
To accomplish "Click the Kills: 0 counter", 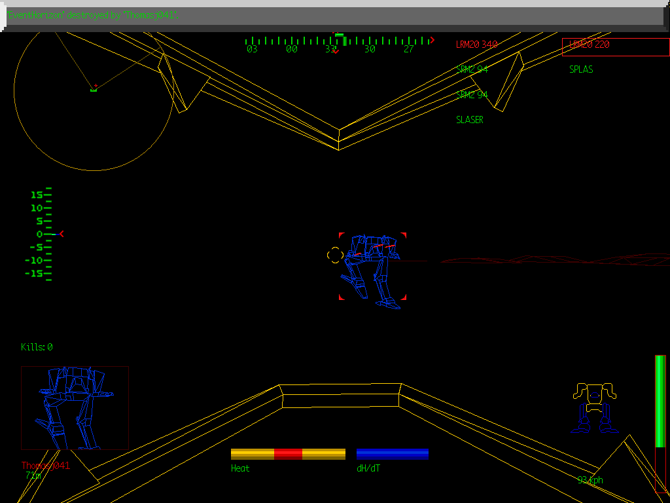I will (x=35, y=347).
